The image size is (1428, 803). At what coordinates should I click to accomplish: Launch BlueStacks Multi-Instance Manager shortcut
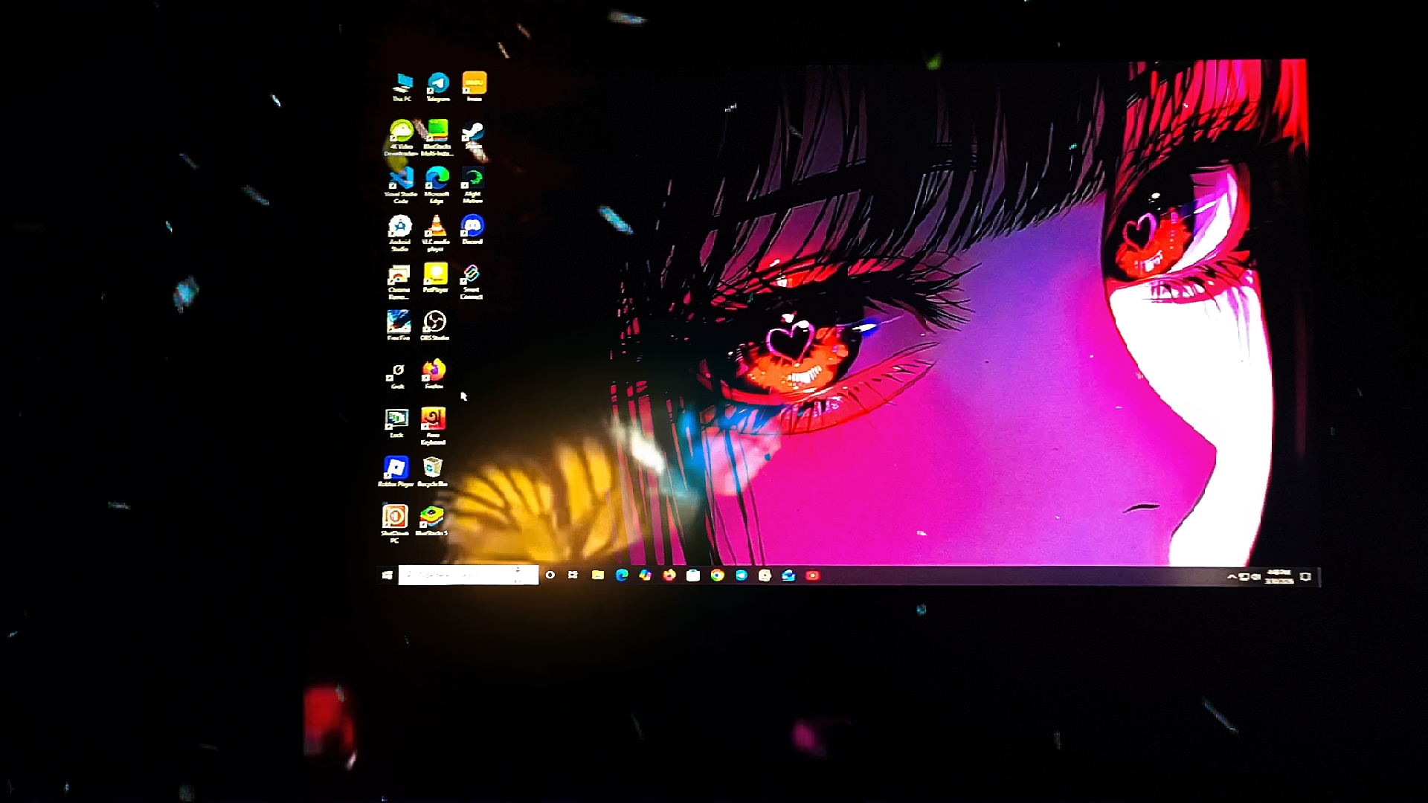(x=437, y=138)
